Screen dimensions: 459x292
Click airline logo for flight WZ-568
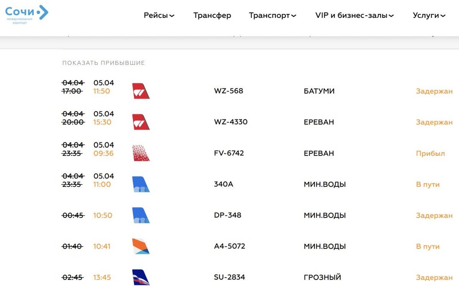coord(141,91)
